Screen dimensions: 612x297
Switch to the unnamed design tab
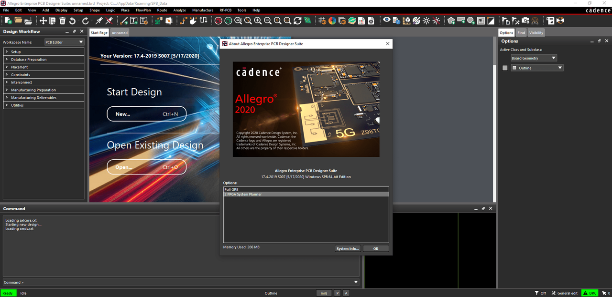click(120, 33)
